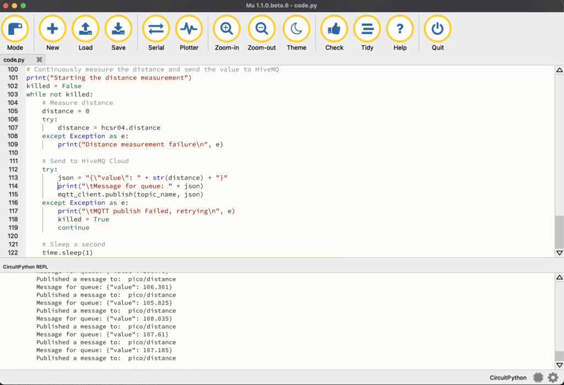
Task: Load a file from disk
Action: point(85,32)
